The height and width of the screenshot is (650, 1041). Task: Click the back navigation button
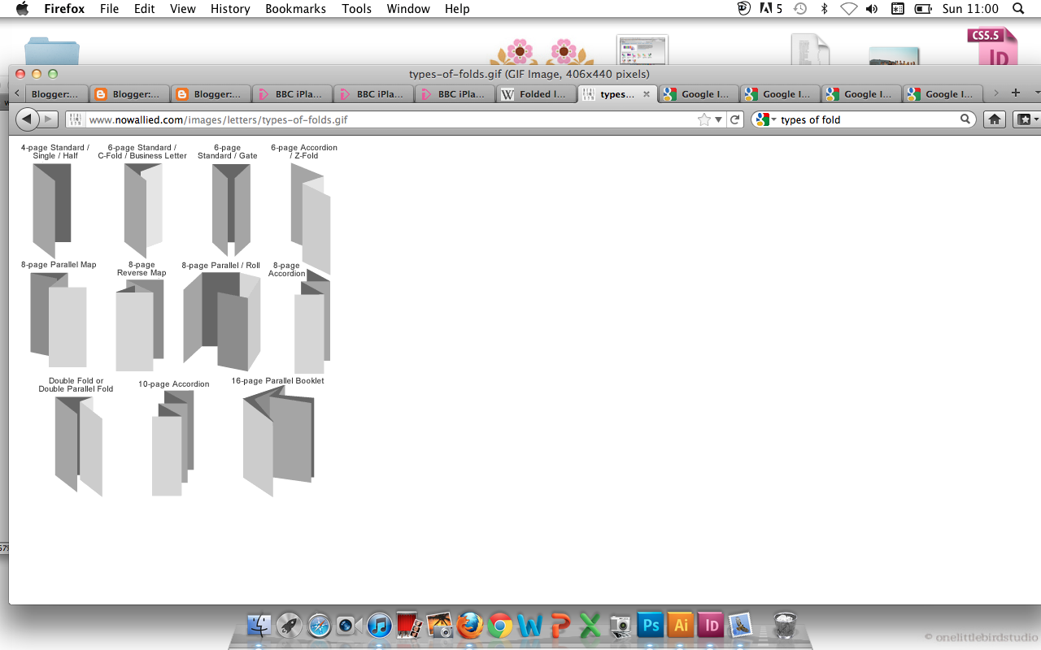tap(28, 119)
